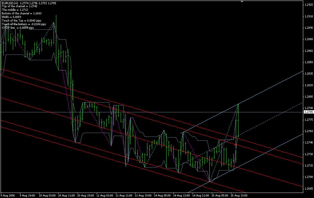The image size is (314, 198).
Task: Click the '14 Aug 13:00' time axis label
Action: 182,196
